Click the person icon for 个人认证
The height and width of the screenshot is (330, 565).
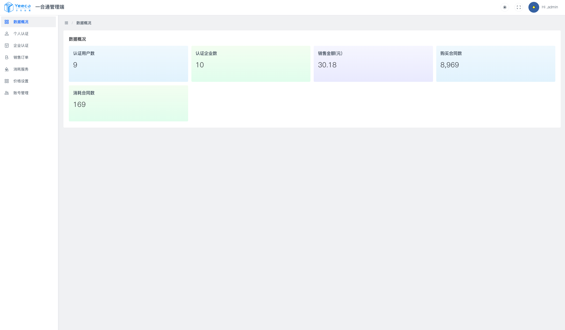pyautogui.click(x=7, y=34)
